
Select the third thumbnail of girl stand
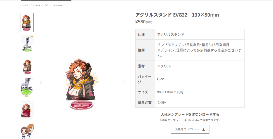(x=27, y=66)
